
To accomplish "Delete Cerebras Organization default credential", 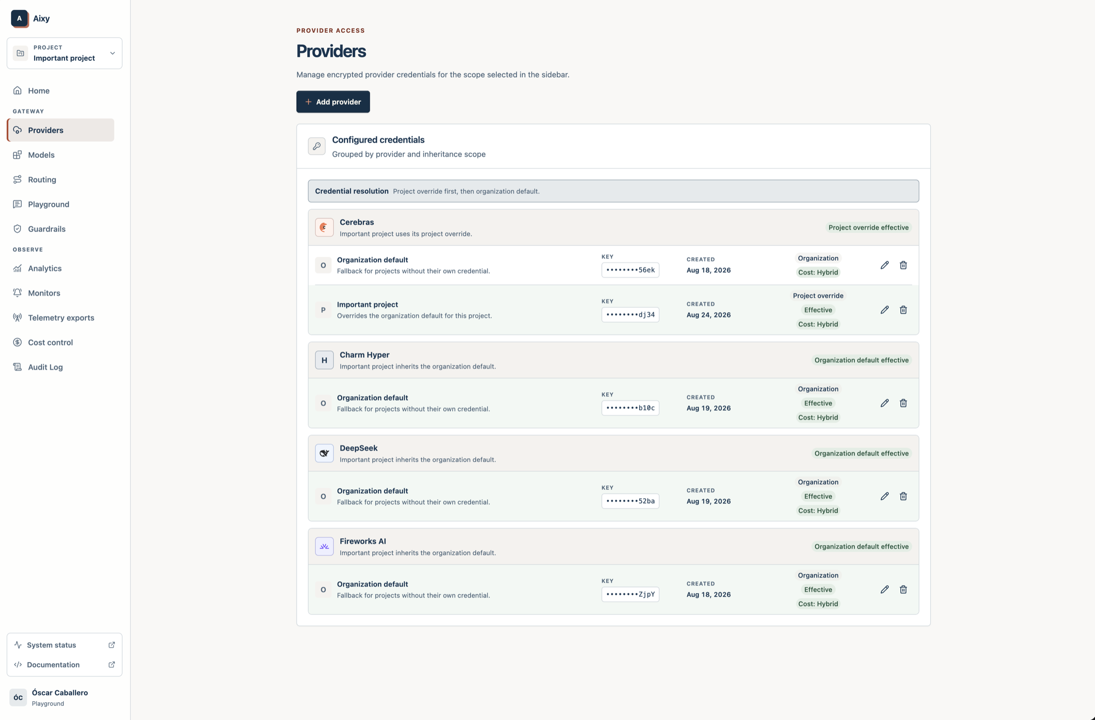I will (x=903, y=265).
